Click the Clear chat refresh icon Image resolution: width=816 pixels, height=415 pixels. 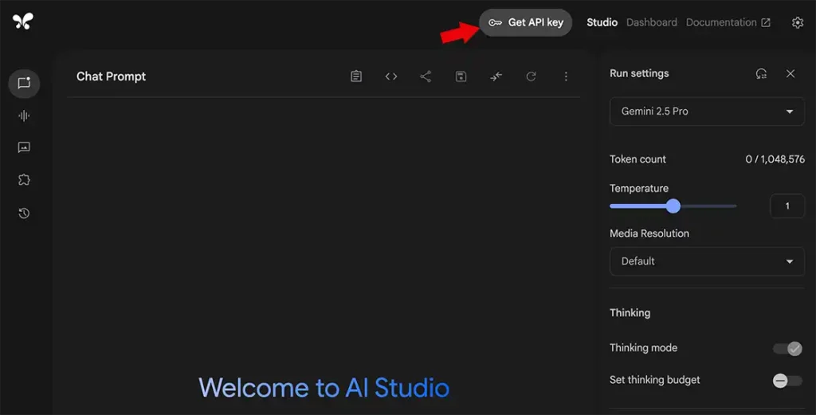click(x=531, y=76)
